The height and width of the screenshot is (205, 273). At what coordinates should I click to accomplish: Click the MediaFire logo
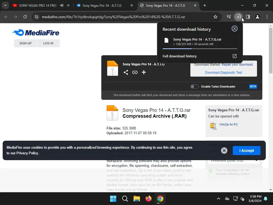(x=36, y=33)
